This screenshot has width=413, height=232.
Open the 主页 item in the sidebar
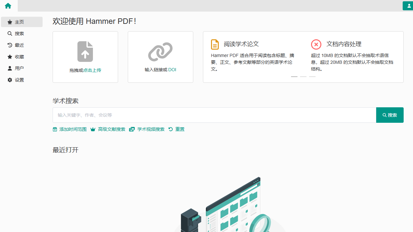pyautogui.click(x=19, y=22)
